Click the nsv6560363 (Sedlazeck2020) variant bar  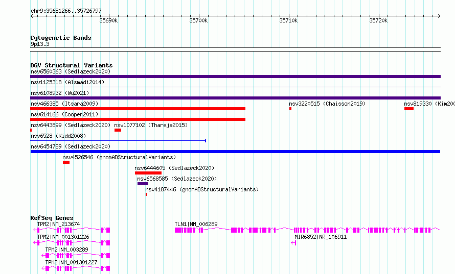(x=235, y=77)
